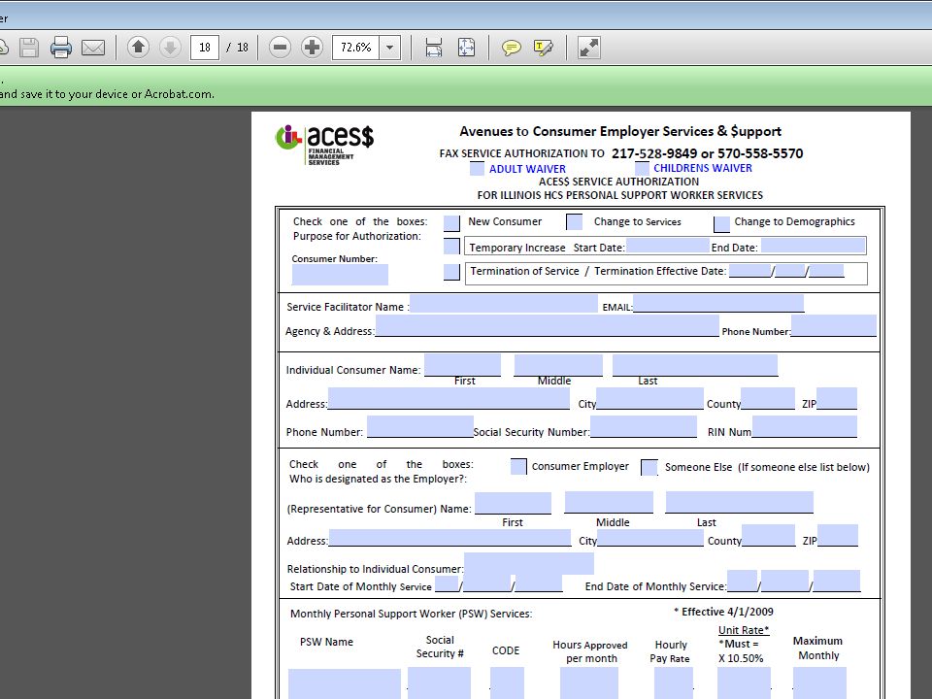
Task: Select fit width scrolling icon
Action: coord(434,48)
